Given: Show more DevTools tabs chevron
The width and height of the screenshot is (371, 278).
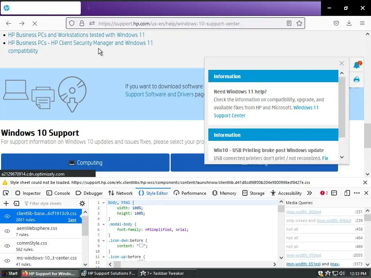Looking at the screenshot, I should coord(309,193).
